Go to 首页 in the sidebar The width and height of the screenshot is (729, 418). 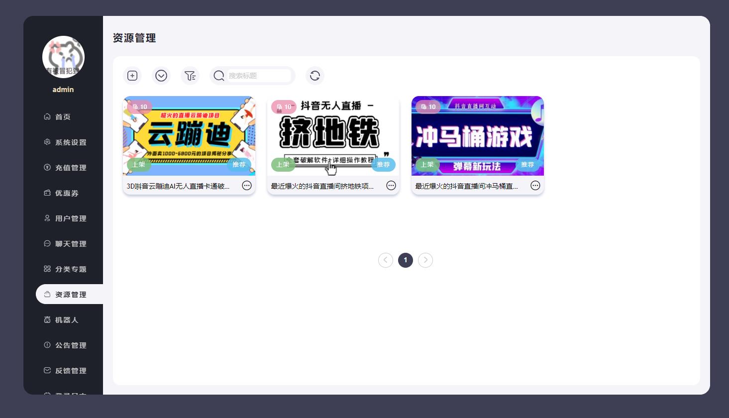tap(63, 117)
